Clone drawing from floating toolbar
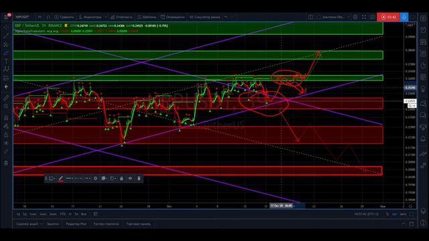This screenshot has height=241, width=429. pyautogui.click(x=113, y=179)
